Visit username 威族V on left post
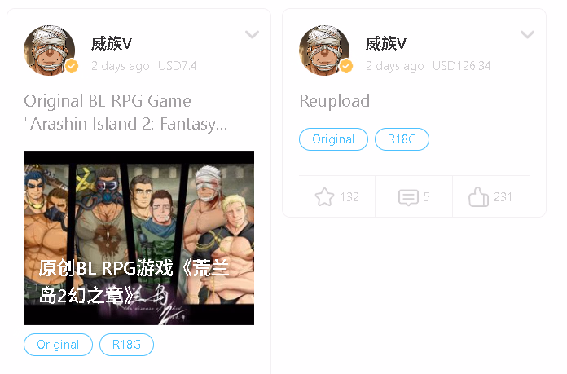This screenshot has width=567, height=374. tap(112, 44)
